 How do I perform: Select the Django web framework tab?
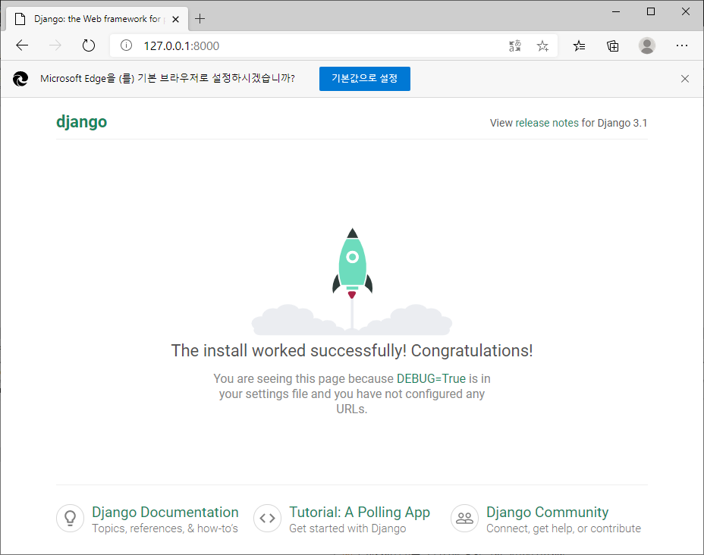tap(97, 19)
